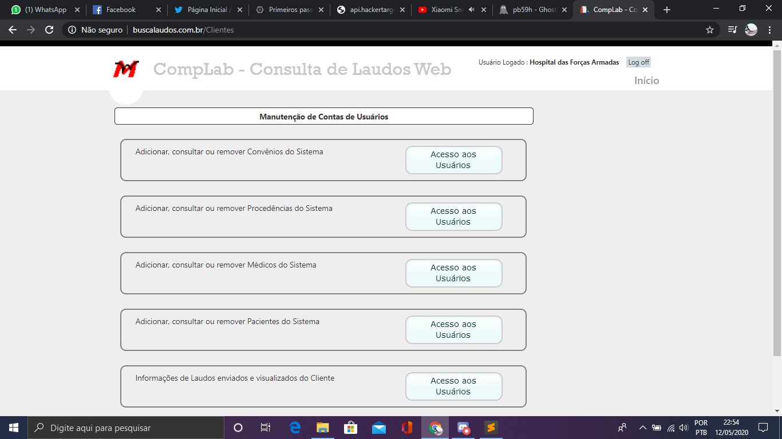Bookmark this page with star icon
Image resolution: width=782 pixels, height=439 pixels.
click(710, 30)
